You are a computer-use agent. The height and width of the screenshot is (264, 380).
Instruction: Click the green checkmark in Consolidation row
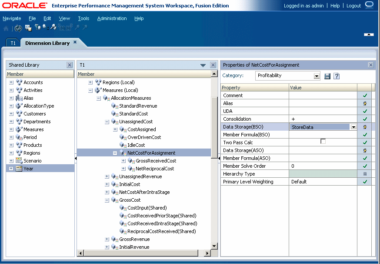pos(365,119)
